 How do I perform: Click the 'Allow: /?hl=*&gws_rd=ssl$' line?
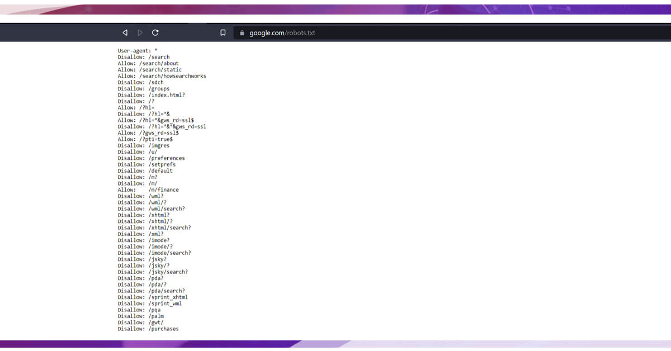pyautogui.click(x=156, y=120)
